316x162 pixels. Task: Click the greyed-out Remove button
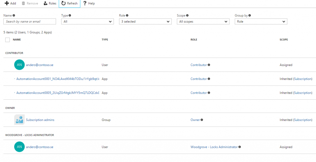30,3
